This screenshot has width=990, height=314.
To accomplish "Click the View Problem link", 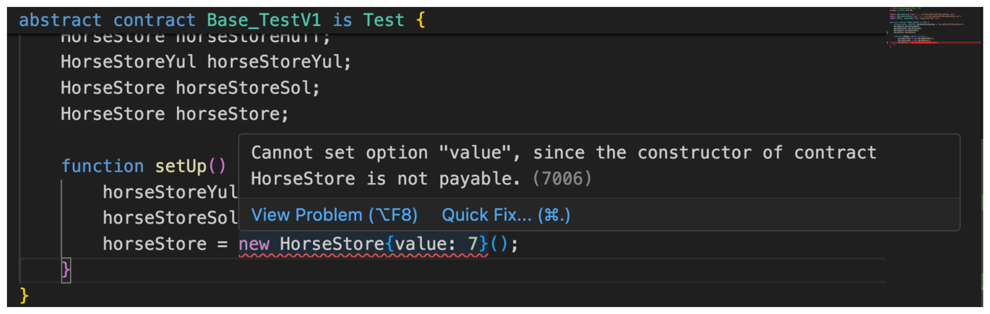I will tap(334, 215).
